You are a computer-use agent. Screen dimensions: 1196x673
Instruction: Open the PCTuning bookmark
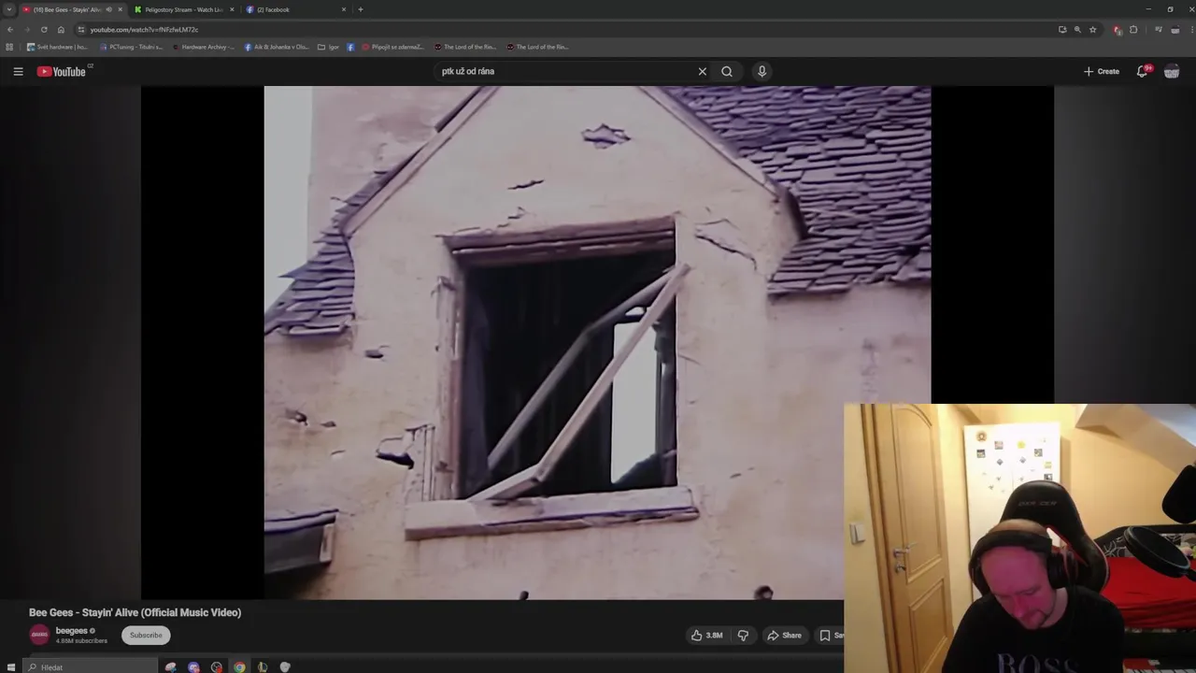tap(130, 47)
